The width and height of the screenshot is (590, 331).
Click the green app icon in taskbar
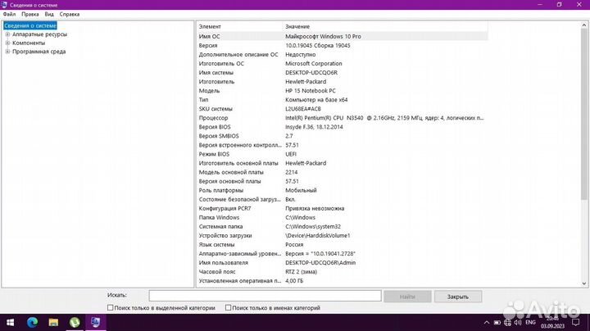[75, 323]
